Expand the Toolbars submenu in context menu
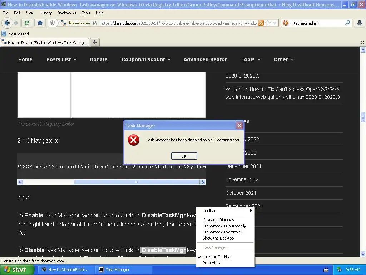Viewport: 366px width, 275px height. (225, 211)
